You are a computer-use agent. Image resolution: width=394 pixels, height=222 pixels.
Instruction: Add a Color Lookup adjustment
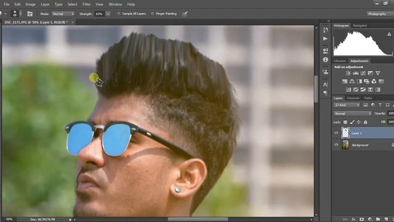pyautogui.click(x=381, y=81)
